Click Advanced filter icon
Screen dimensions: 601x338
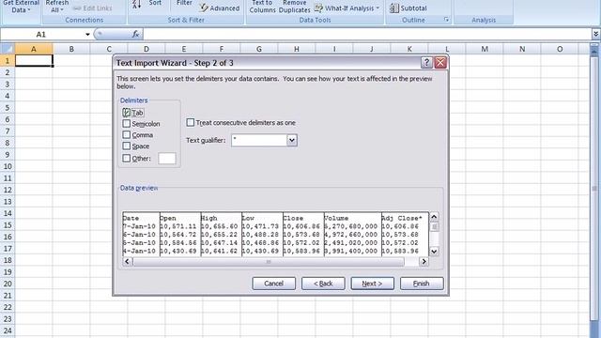point(220,8)
